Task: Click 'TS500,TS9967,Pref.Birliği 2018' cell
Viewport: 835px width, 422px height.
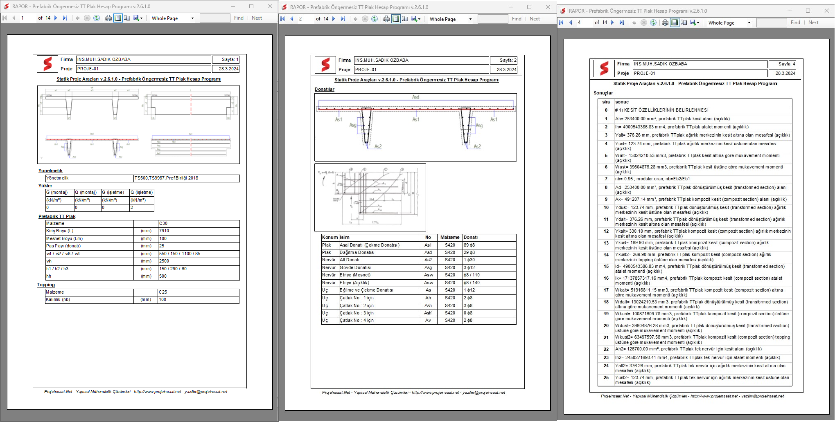Action: (187, 178)
